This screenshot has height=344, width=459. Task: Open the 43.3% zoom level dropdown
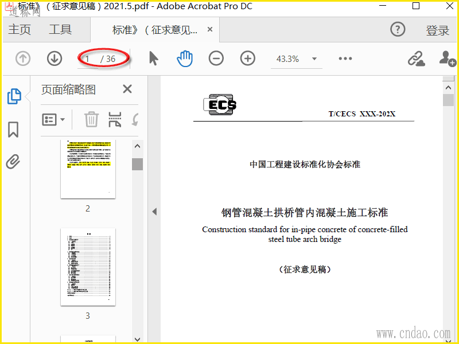314,59
